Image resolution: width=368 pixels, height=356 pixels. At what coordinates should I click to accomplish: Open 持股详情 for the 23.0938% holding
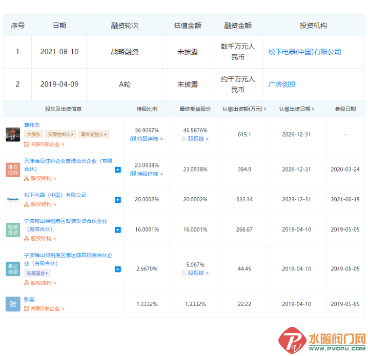(x=150, y=174)
